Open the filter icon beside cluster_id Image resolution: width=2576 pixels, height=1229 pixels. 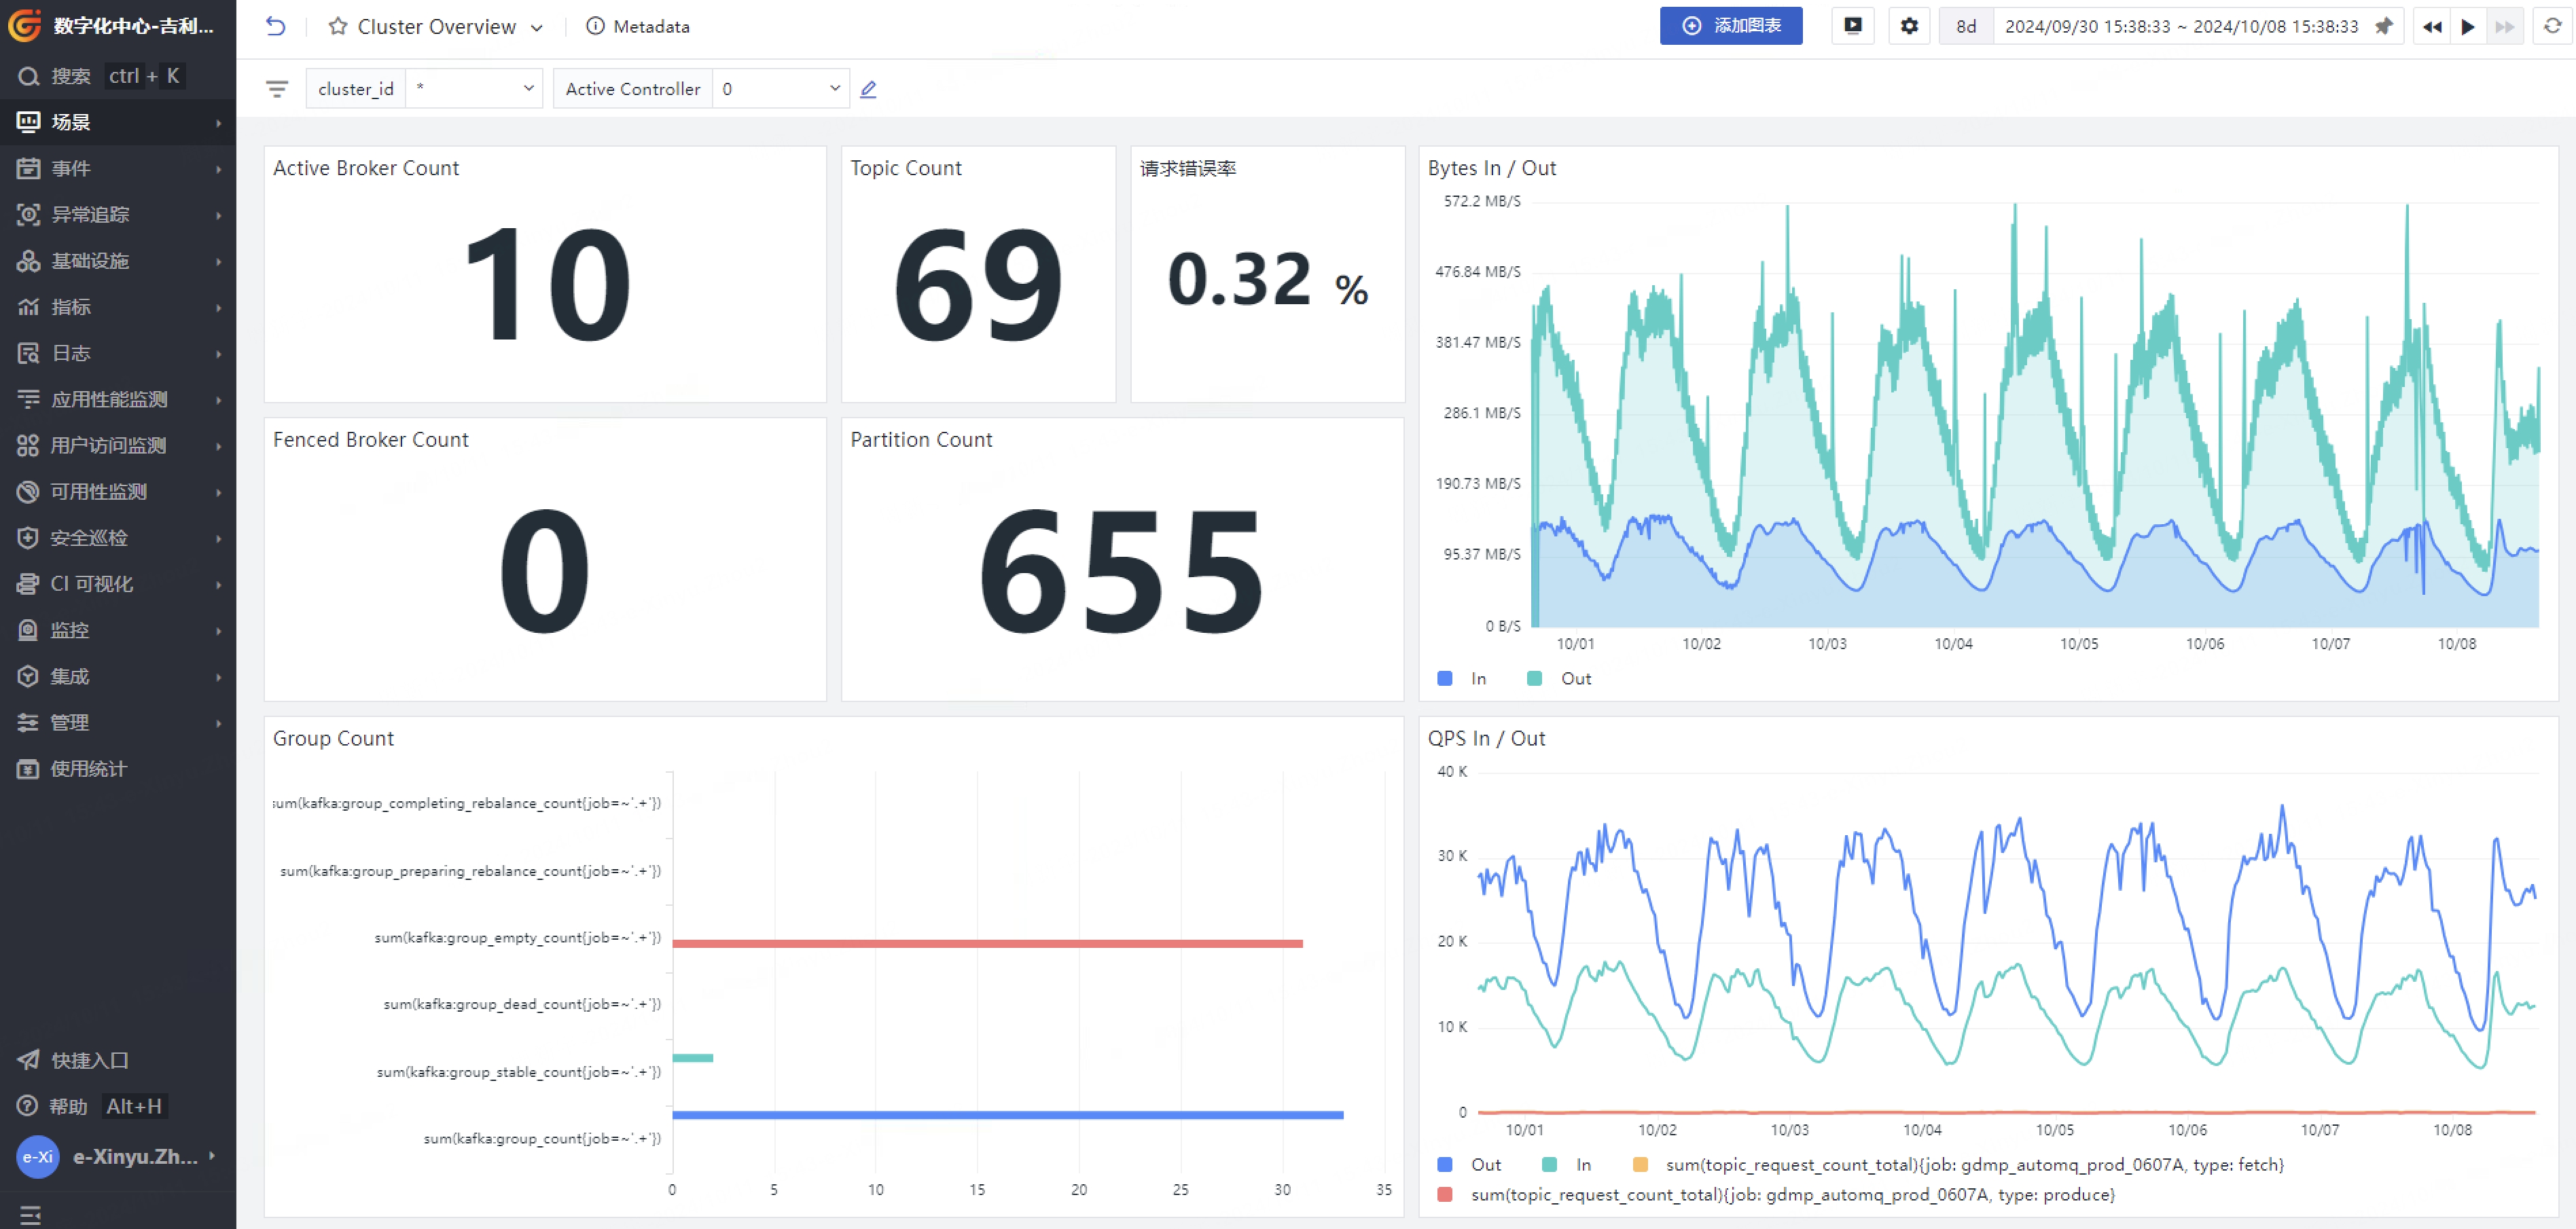tap(277, 90)
